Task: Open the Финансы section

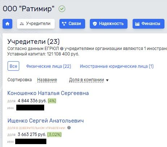Action: click(x=149, y=24)
